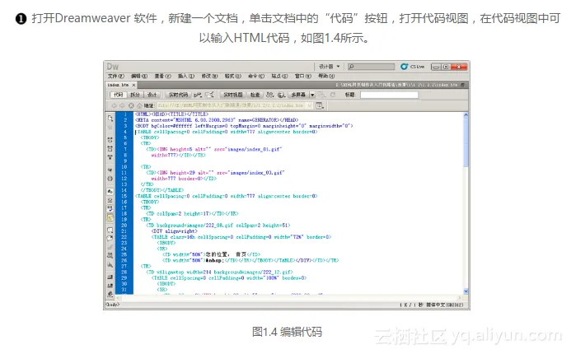Click code line beginning <META content=

(x=217, y=120)
